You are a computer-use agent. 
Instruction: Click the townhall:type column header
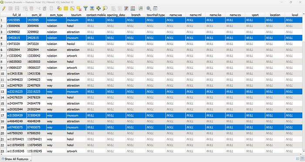pos(156,15)
